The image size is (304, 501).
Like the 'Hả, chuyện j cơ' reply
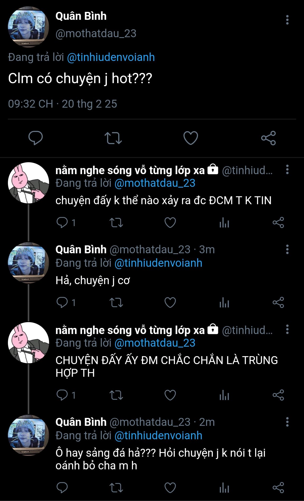(170, 302)
